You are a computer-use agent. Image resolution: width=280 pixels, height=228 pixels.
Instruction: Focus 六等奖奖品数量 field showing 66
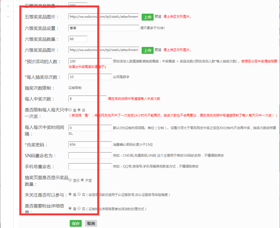tap(78, 39)
